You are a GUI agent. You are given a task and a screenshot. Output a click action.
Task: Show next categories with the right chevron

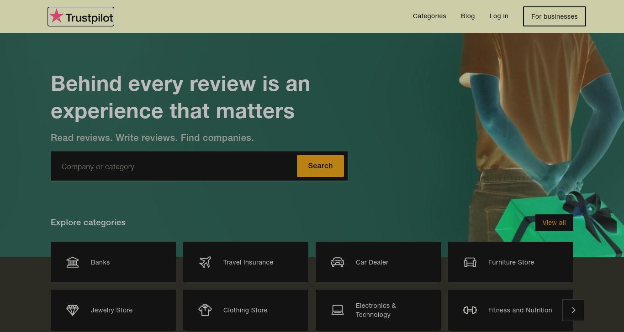pos(573,310)
